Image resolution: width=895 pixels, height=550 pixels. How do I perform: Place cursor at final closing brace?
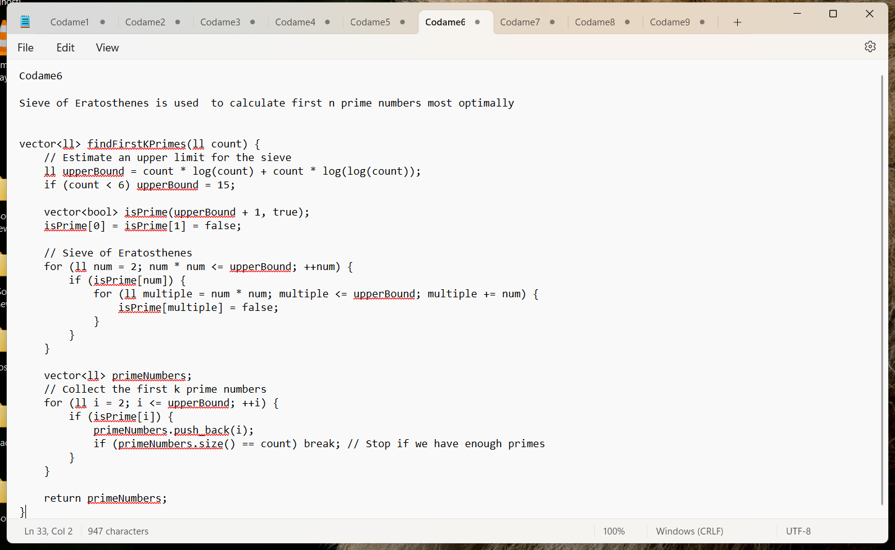point(22,512)
